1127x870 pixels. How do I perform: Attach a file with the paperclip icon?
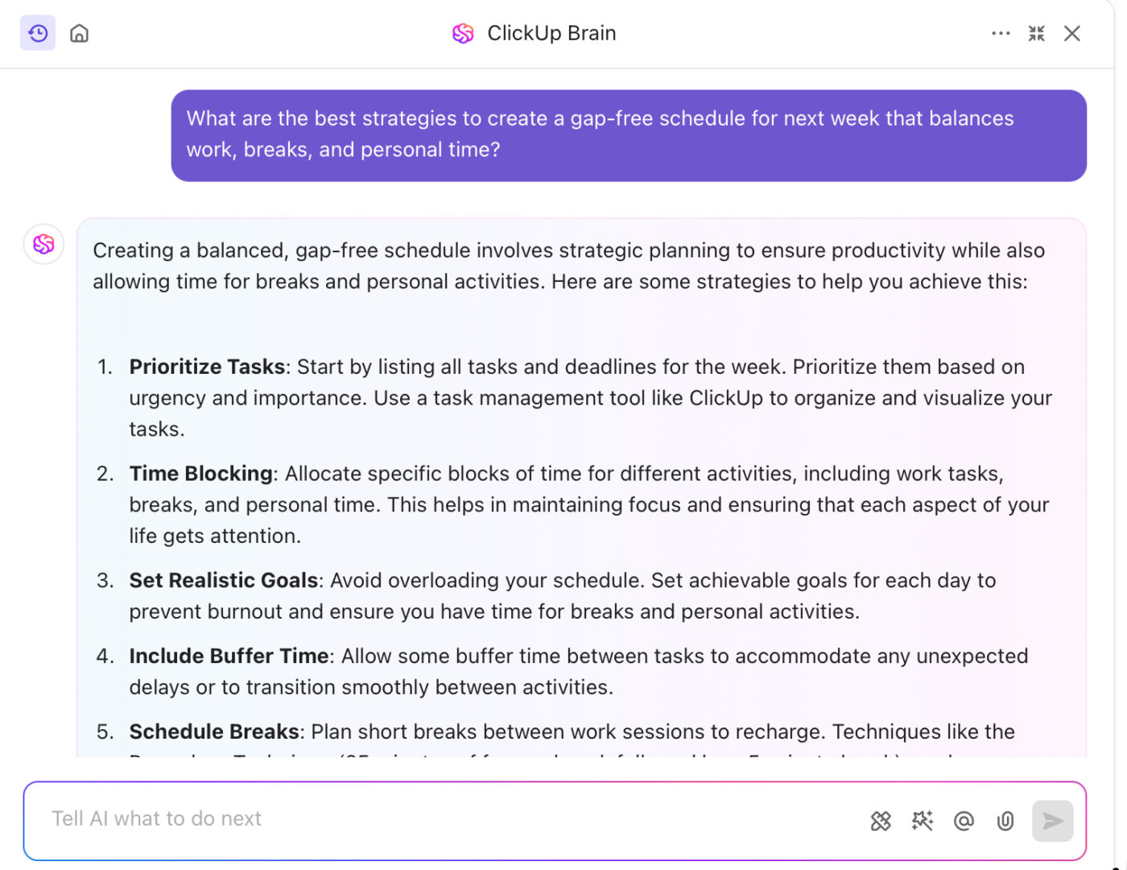click(1005, 821)
